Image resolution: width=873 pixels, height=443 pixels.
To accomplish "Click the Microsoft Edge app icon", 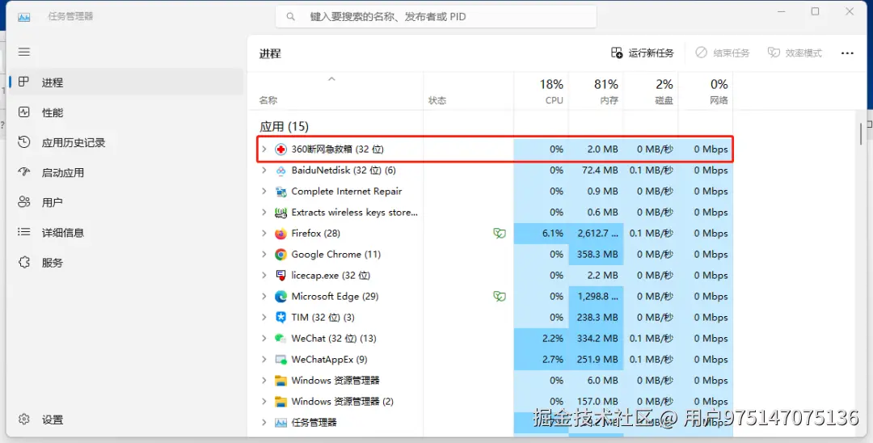I will pyautogui.click(x=280, y=297).
